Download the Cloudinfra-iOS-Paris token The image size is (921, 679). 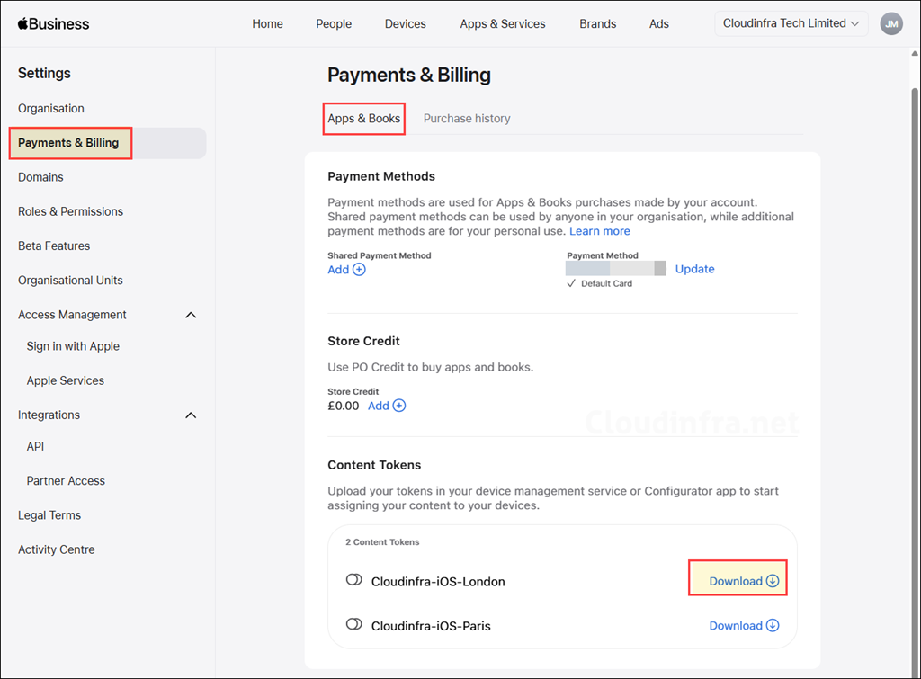pyautogui.click(x=744, y=626)
